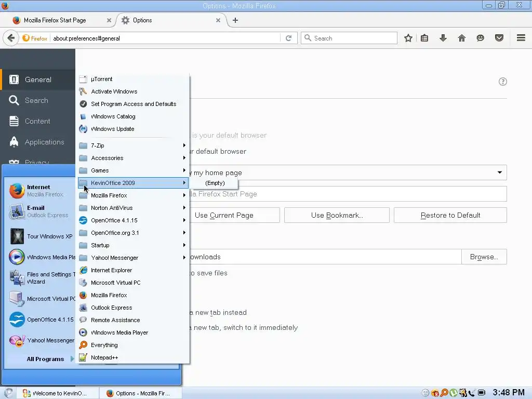The height and width of the screenshot is (399, 532).
Task: Launch Windows Media Player from programs list
Action: point(133,332)
